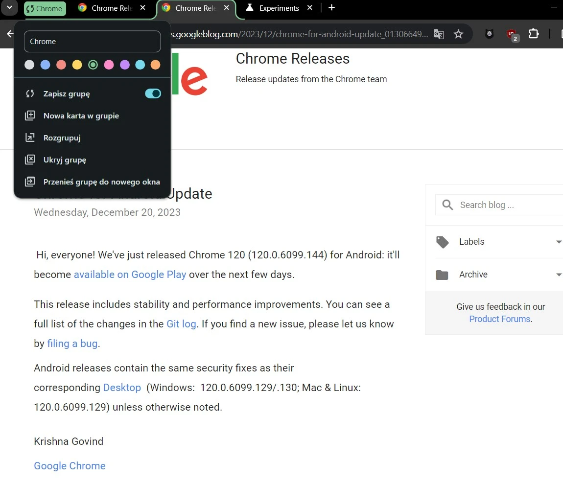The height and width of the screenshot is (485, 563).
Task: Open the uBlock Origin extension icon
Action: pos(512,34)
